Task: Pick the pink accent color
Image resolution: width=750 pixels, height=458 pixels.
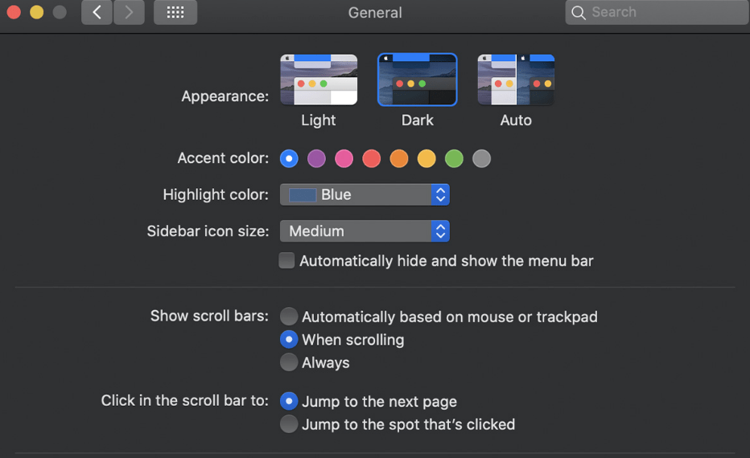Action: [344, 158]
